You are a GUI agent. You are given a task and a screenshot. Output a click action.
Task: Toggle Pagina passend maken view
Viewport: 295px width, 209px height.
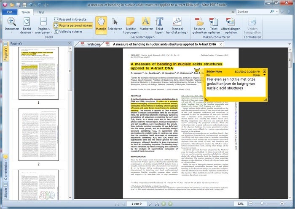point(72,25)
